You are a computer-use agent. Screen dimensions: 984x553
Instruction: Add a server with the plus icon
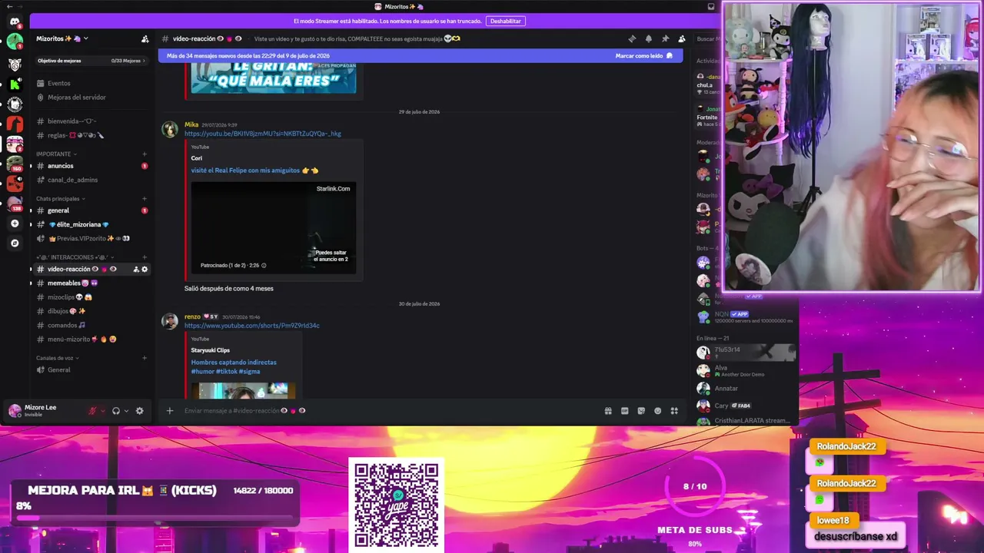point(15,224)
